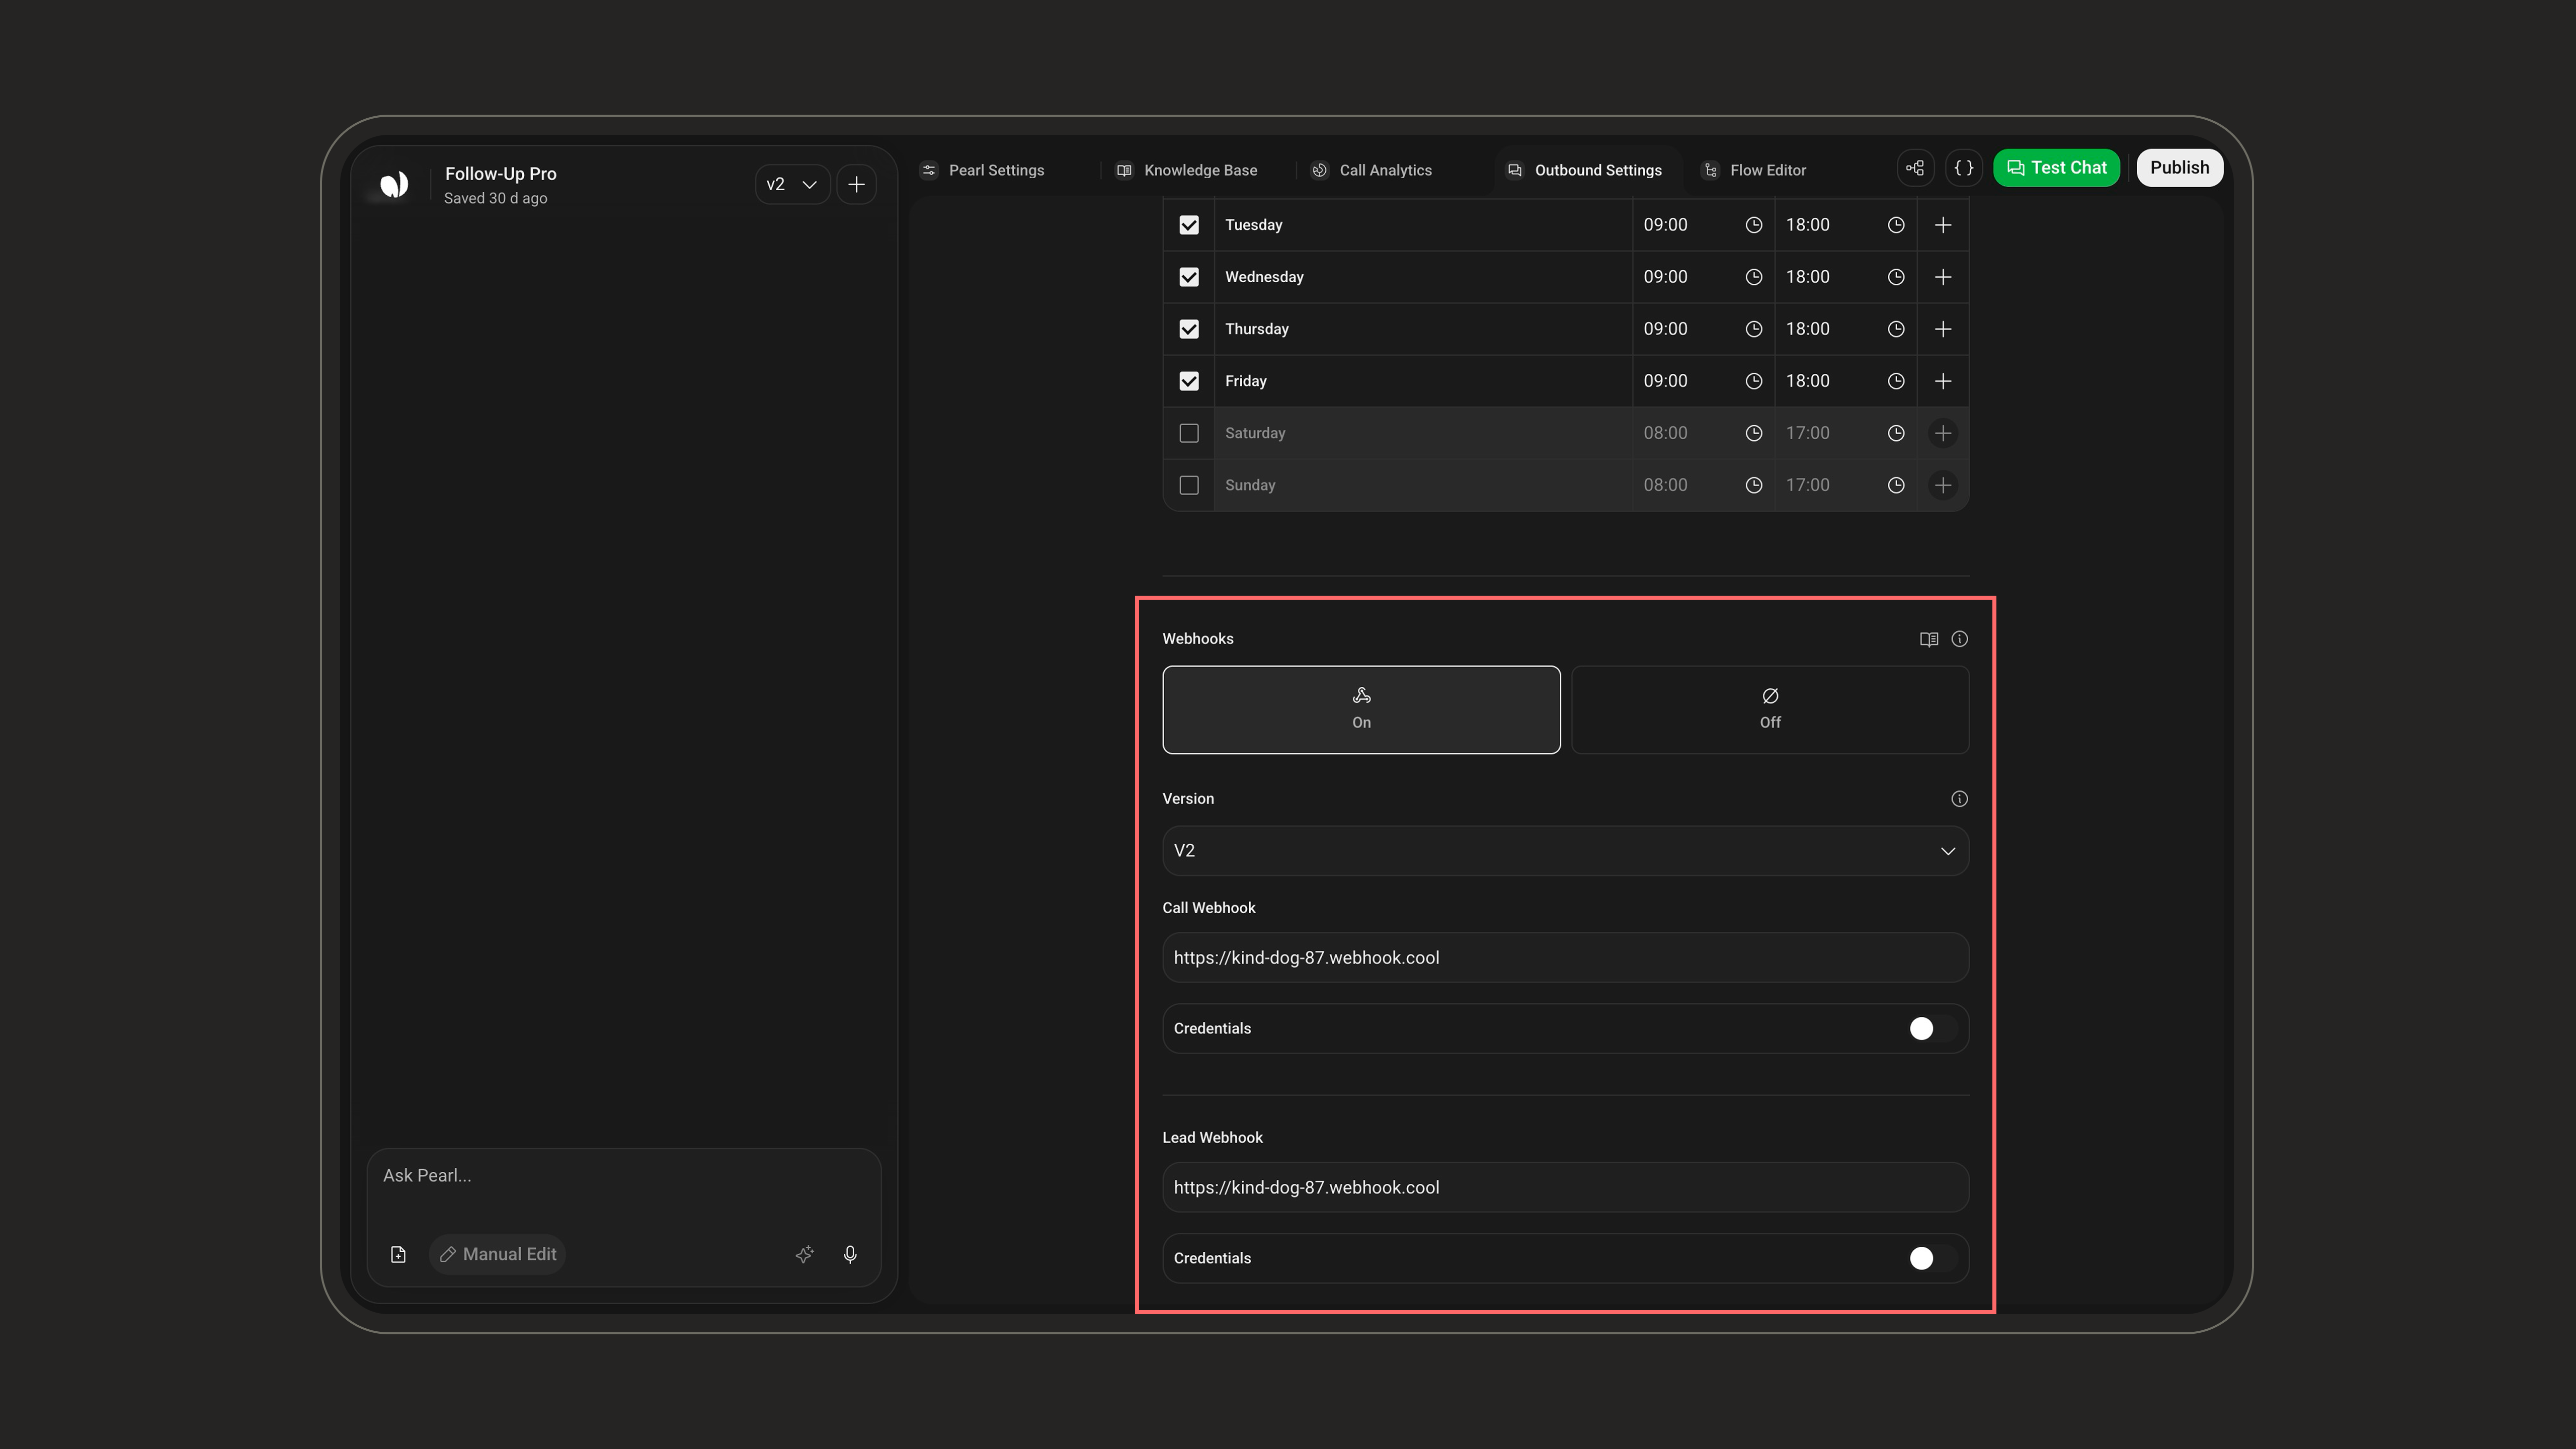Uncheck the Tuesday checkbox

point(1189,225)
